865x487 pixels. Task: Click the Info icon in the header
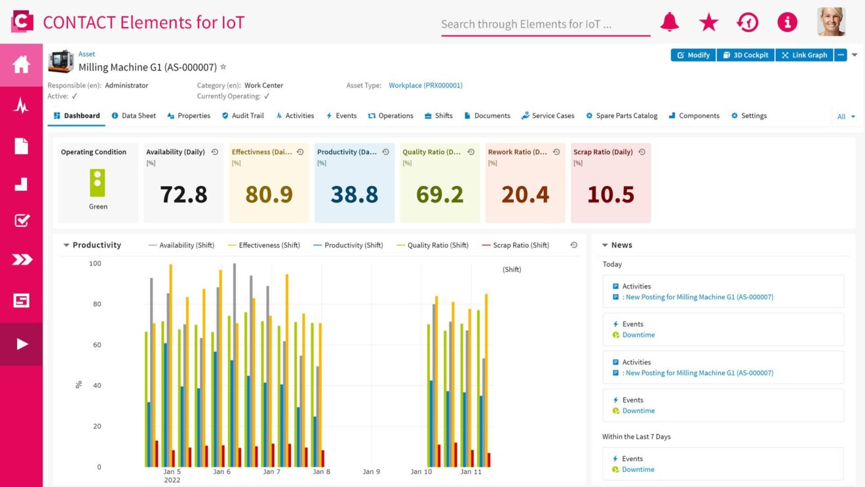787,22
